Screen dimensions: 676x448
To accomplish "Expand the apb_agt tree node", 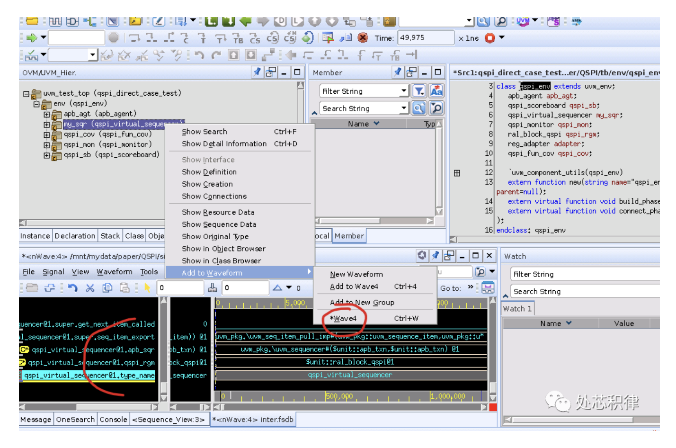I will tap(46, 114).
